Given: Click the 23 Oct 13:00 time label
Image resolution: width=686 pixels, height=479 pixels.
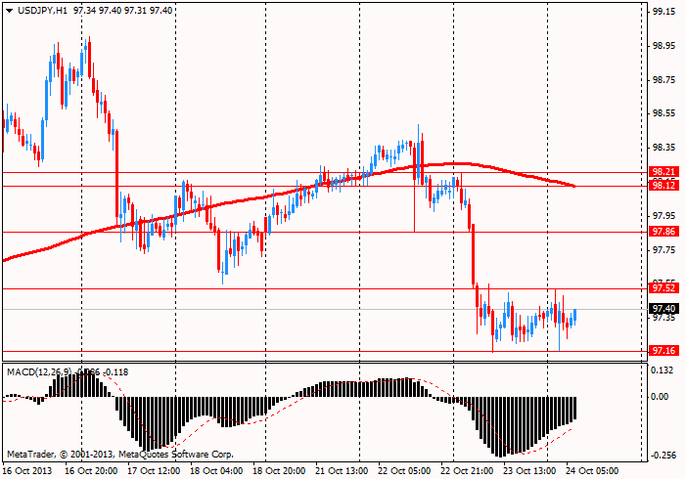Looking at the screenshot, I should [529, 471].
